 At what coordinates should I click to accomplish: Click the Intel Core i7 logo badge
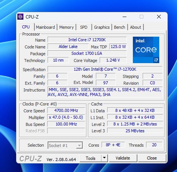coord(146,50)
